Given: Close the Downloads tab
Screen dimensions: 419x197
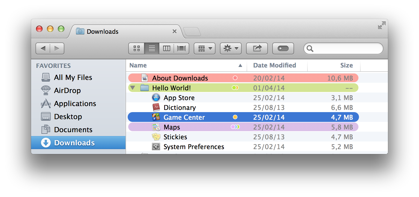Looking at the screenshot, I should tap(175, 32).
